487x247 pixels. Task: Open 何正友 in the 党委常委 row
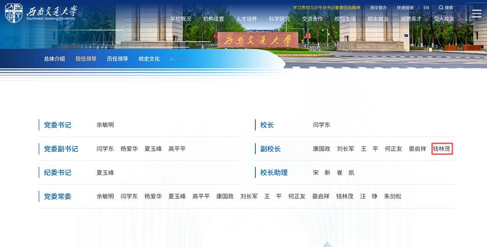[297, 196]
